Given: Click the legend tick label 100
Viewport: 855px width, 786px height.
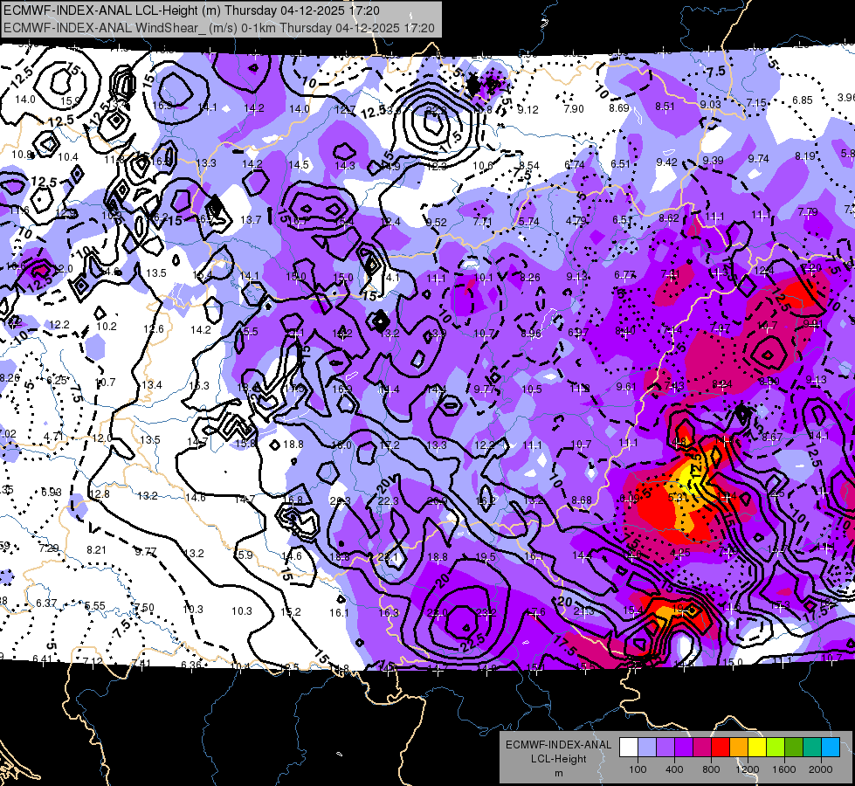Looking at the screenshot, I should [638, 769].
